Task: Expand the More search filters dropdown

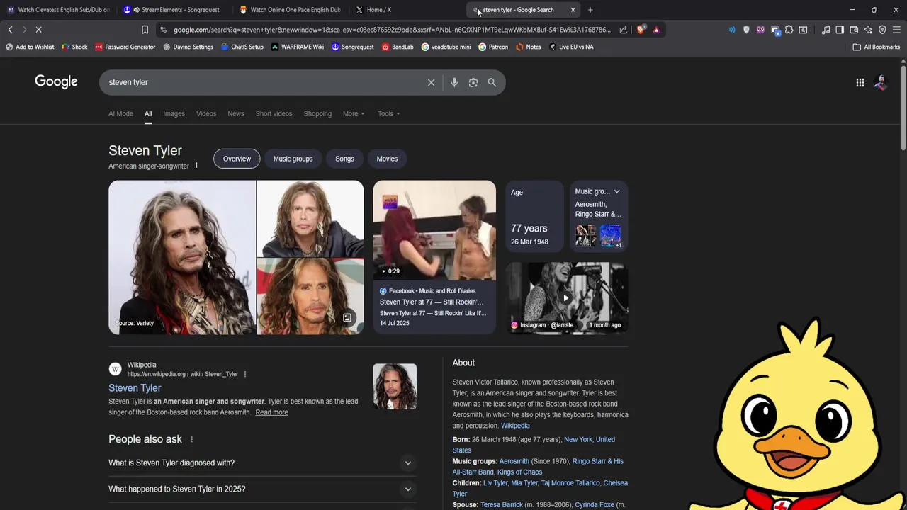Action: pos(354,113)
